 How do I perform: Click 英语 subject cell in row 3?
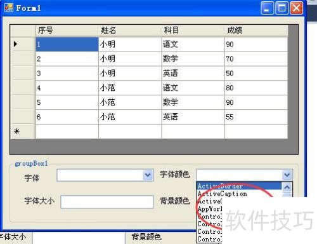[193, 73]
